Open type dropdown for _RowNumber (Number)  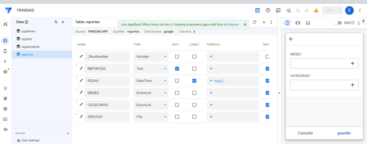151,57
